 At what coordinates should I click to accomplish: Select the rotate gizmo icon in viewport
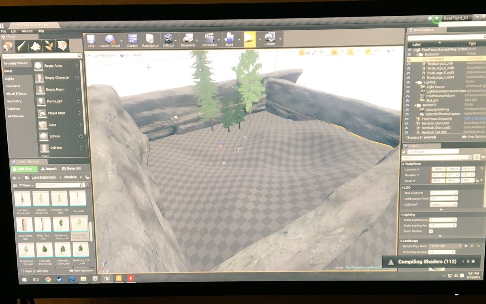309,52
